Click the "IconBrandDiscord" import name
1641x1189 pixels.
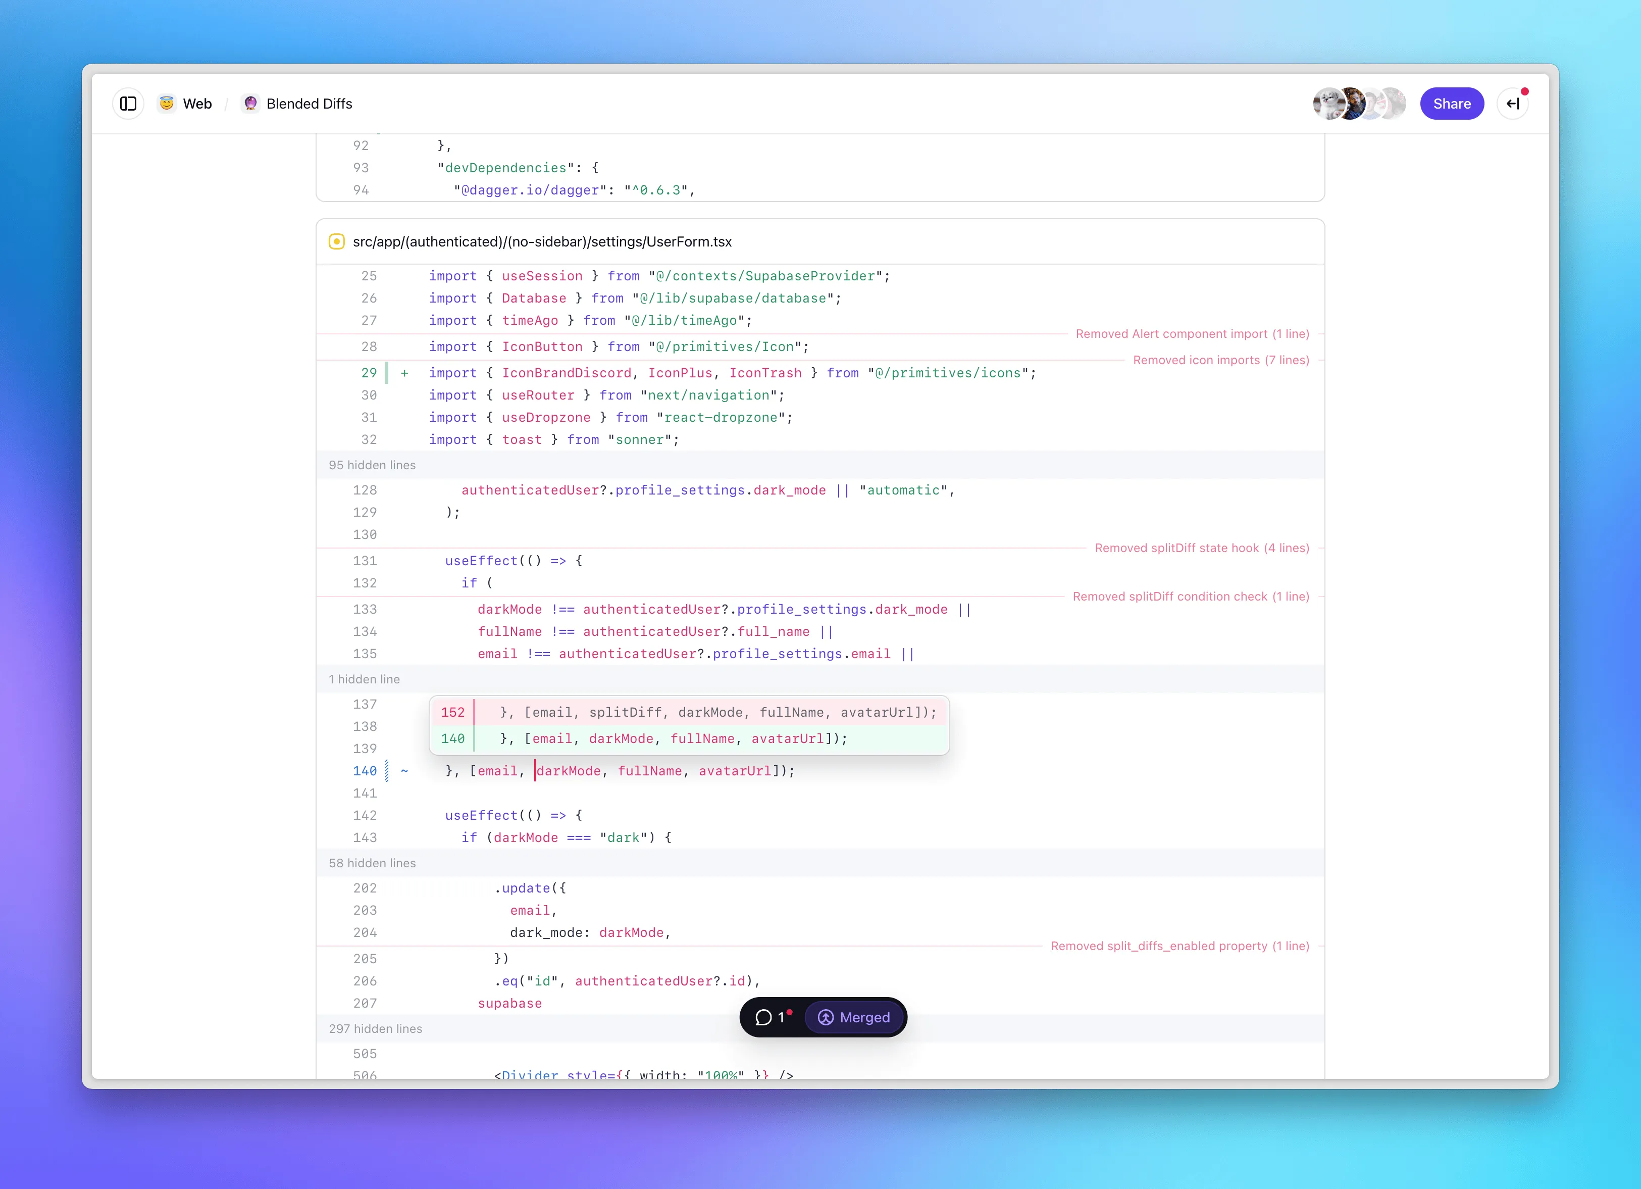pos(567,373)
